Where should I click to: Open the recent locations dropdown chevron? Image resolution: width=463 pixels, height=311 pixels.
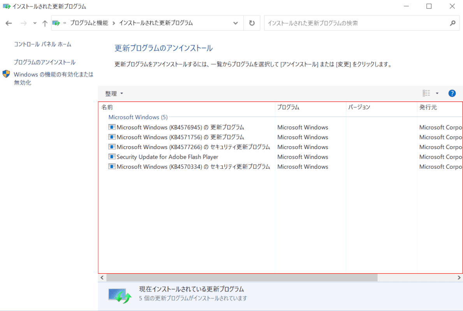35,23
